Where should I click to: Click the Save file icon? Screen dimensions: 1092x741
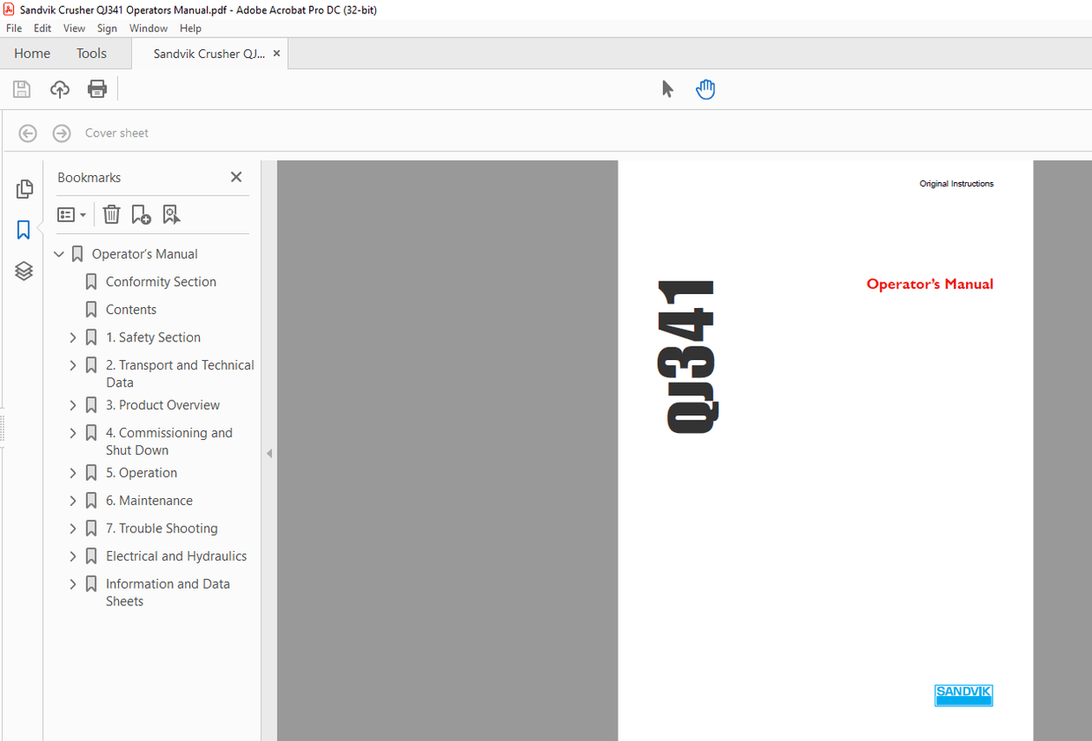[22, 89]
